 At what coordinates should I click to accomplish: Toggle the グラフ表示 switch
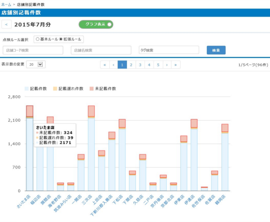pyautogui.click(x=96, y=24)
